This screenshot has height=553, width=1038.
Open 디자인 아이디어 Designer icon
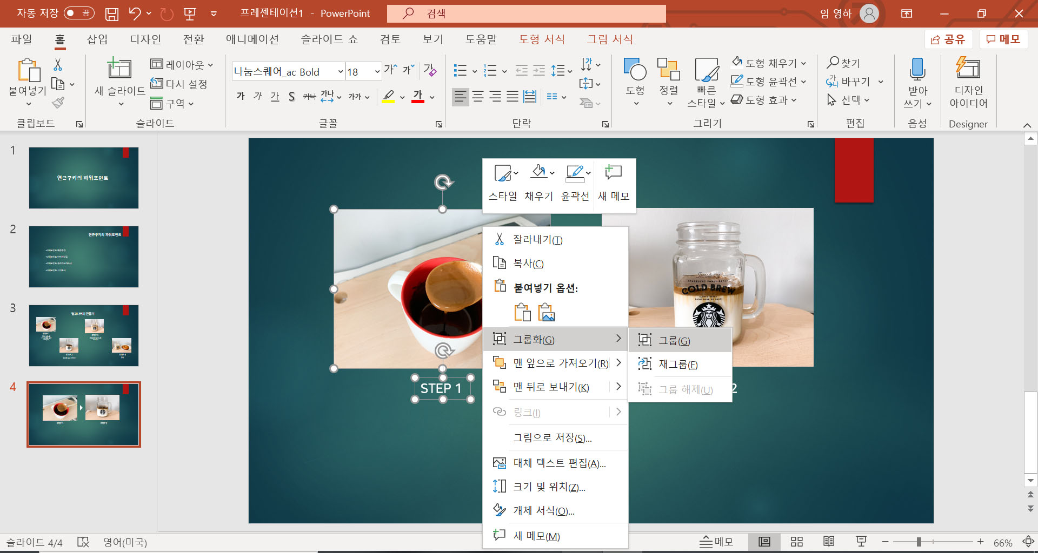click(x=968, y=69)
